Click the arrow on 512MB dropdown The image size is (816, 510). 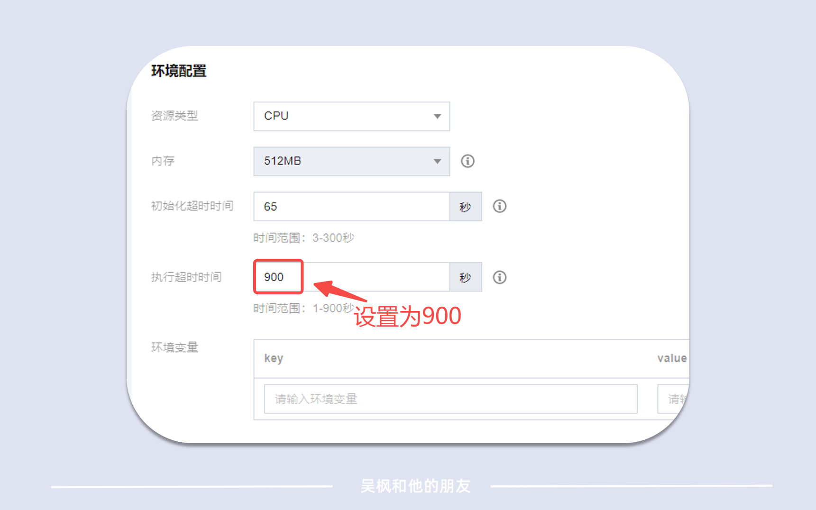coord(437,161)
